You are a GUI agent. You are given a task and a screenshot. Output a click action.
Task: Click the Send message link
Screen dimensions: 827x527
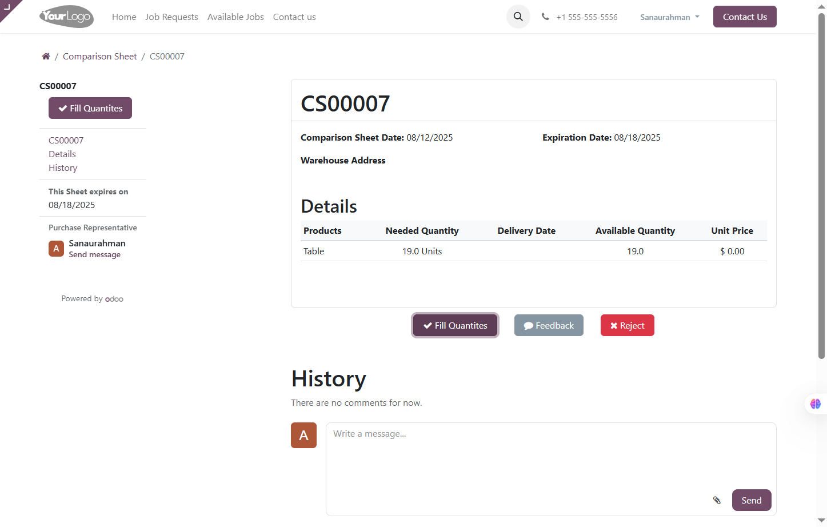(95, 255)
